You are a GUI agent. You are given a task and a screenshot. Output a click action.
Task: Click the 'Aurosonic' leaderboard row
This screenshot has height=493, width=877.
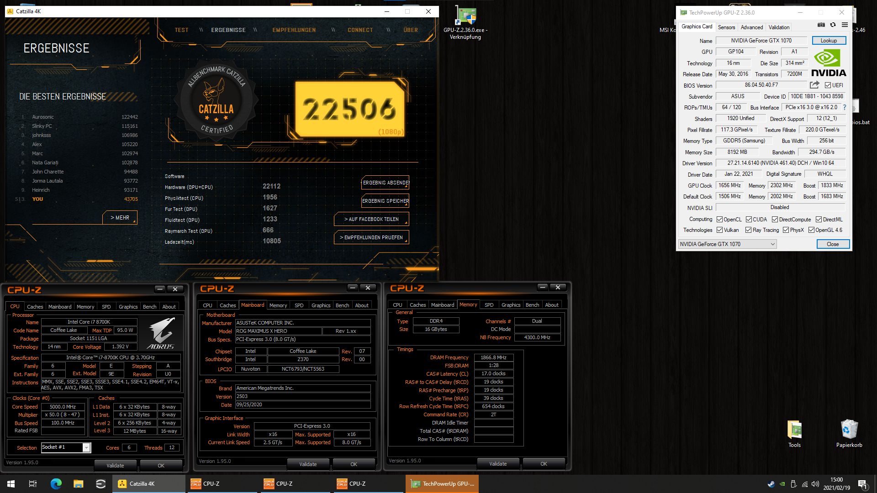pyautogui.click(x=79, y=117)
